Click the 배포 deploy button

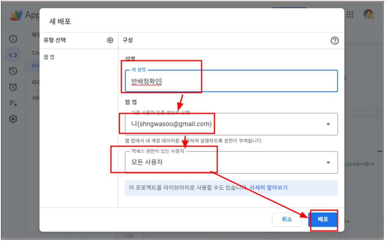[x=323, y=219]
